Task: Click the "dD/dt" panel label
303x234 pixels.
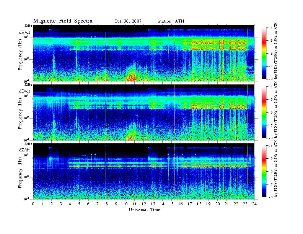Action: [24, 91]
